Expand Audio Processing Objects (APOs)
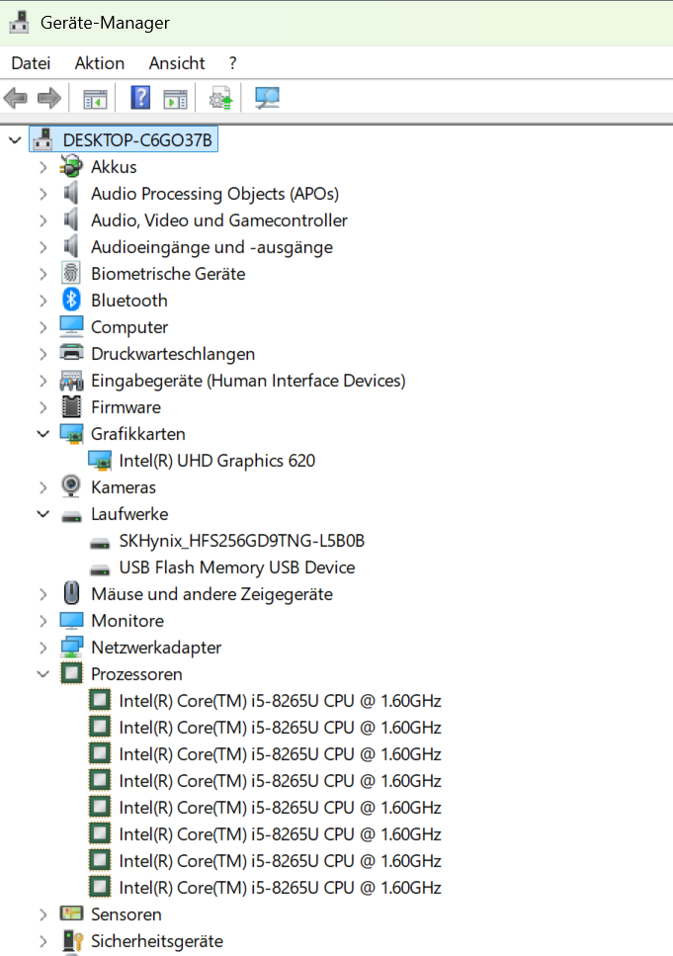The width and height of the screenshot is (673, 956). [42, 194]
